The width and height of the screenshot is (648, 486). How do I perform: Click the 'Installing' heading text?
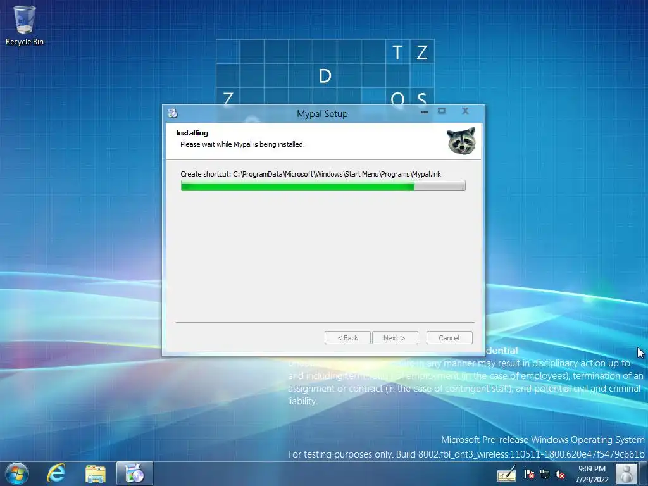point(192,133)
